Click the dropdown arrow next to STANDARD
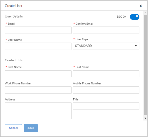 (136, 46)
